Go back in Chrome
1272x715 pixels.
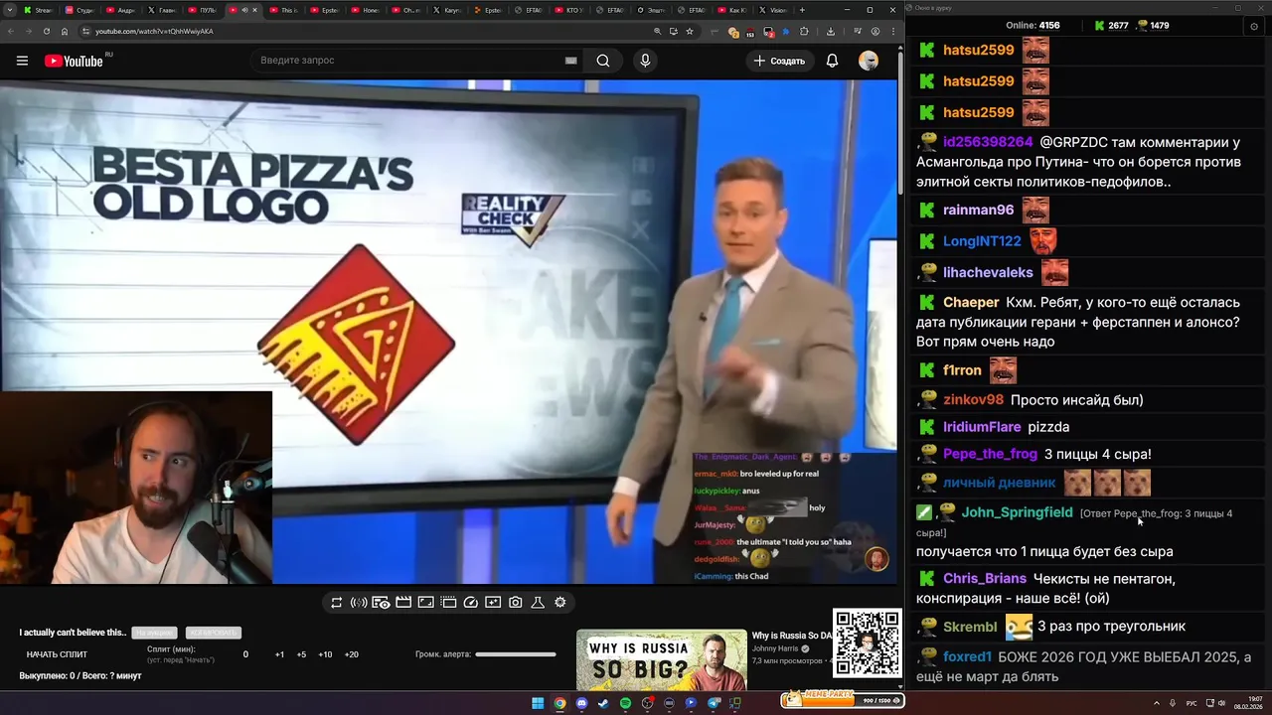(x=10, y=31)
